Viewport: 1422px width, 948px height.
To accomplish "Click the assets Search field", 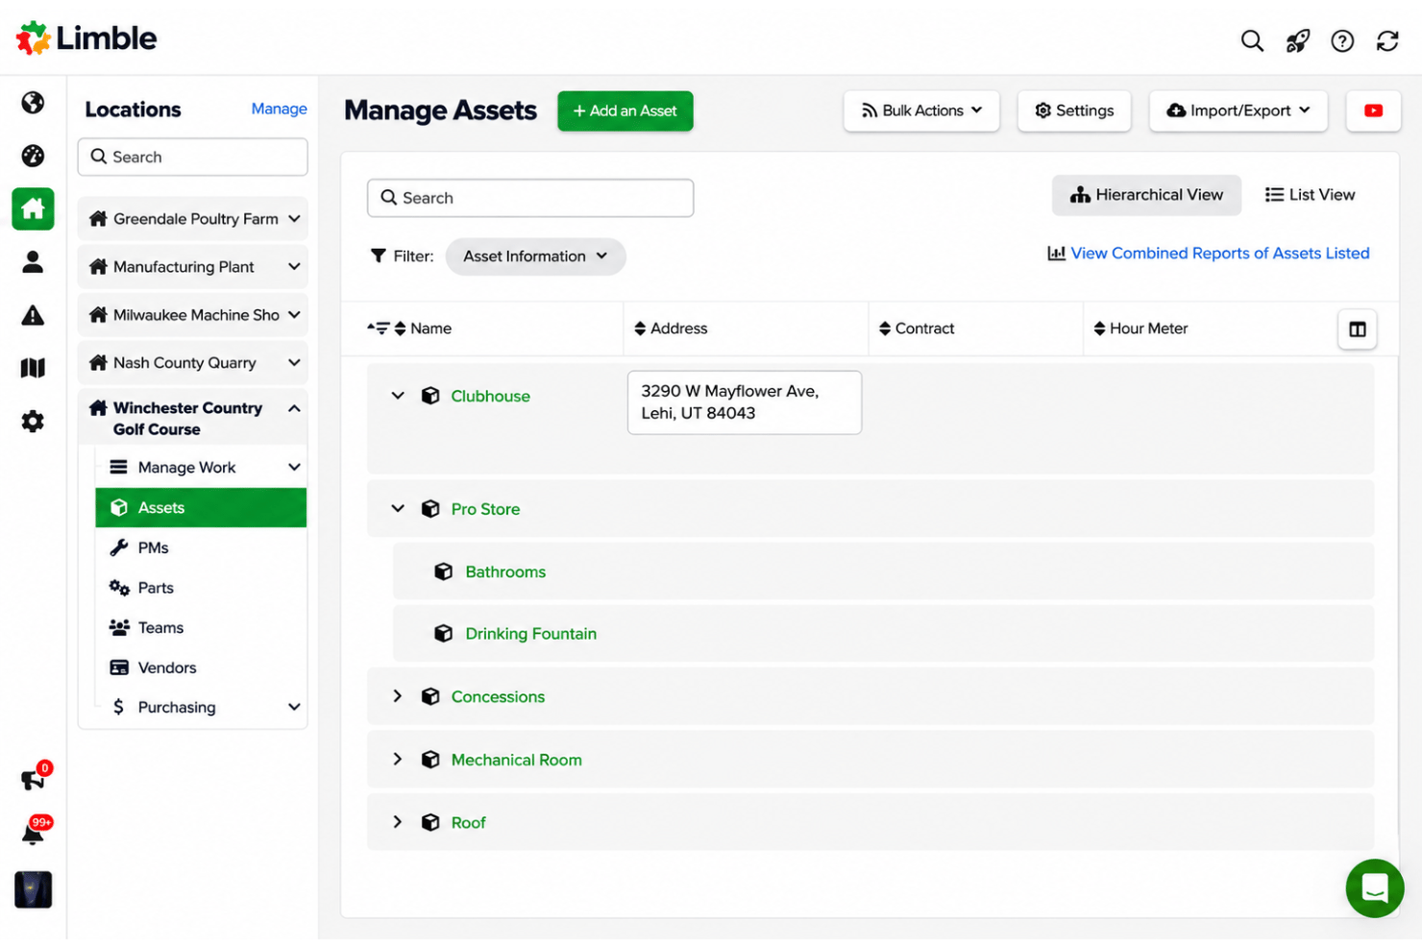I will click(x=530, y=198).
